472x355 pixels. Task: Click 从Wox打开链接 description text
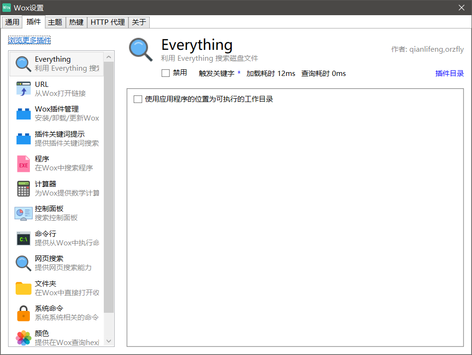60,93
